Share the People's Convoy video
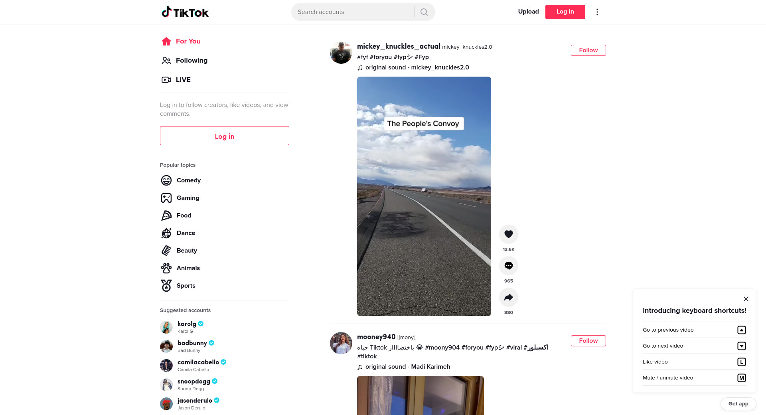766x415 pixels. tap(508, 297)
